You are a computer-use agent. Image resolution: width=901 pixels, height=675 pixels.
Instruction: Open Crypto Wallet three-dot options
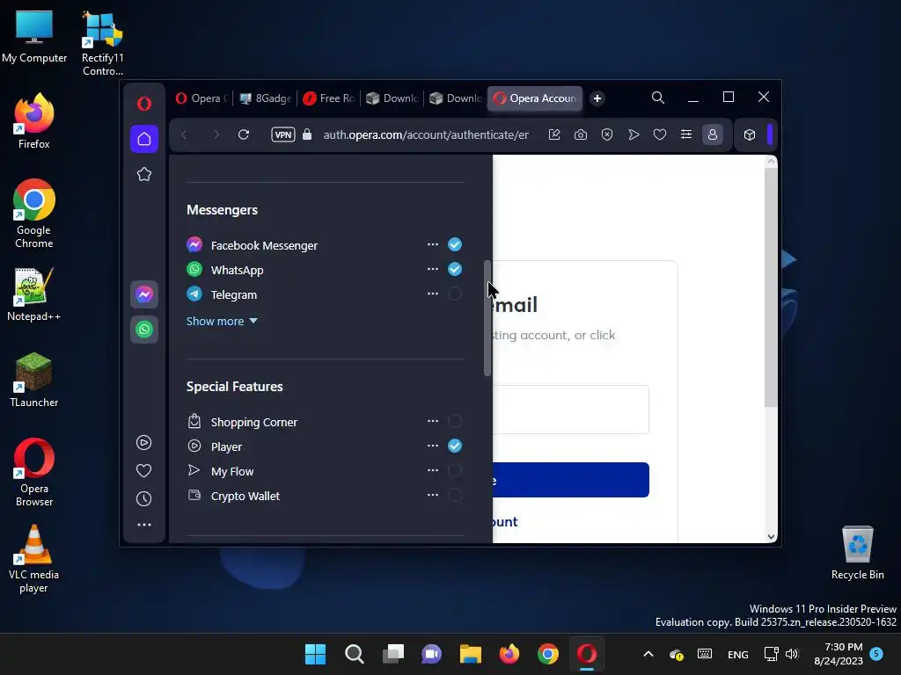[433, 496]
